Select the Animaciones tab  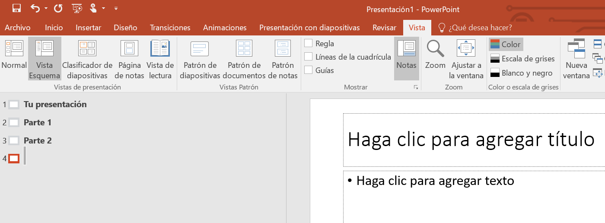tap(225, 28)
